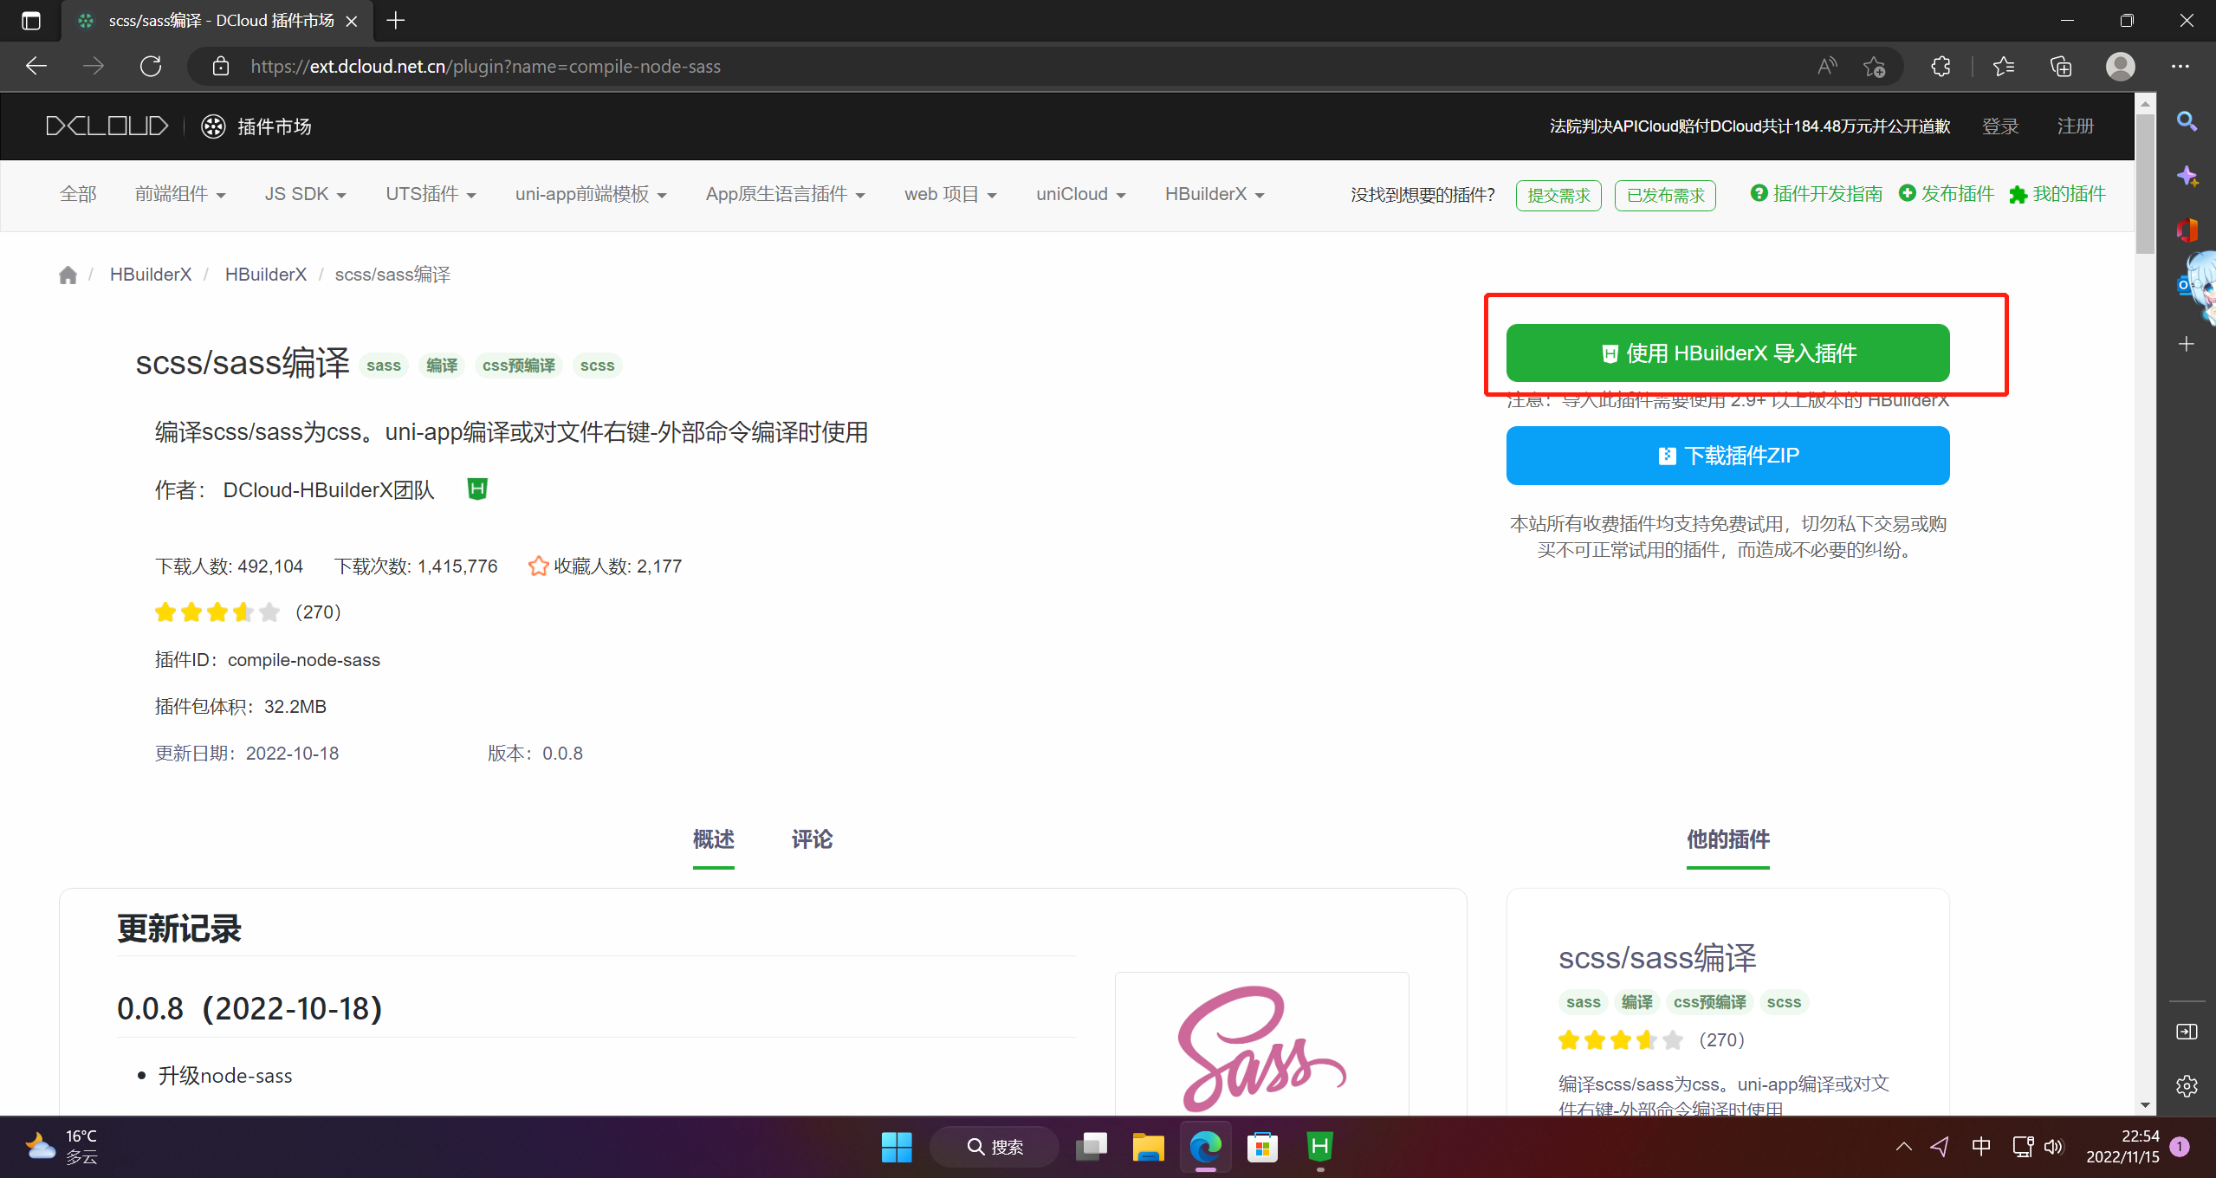Open browser extensions puzzle icon
The width and height of the screenshot is (2216, 1178).
tap(1941, 66)
